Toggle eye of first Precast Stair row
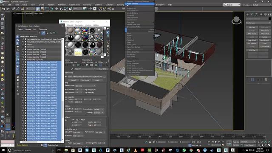Screen dimensions: 272x153 click(23, 49)
